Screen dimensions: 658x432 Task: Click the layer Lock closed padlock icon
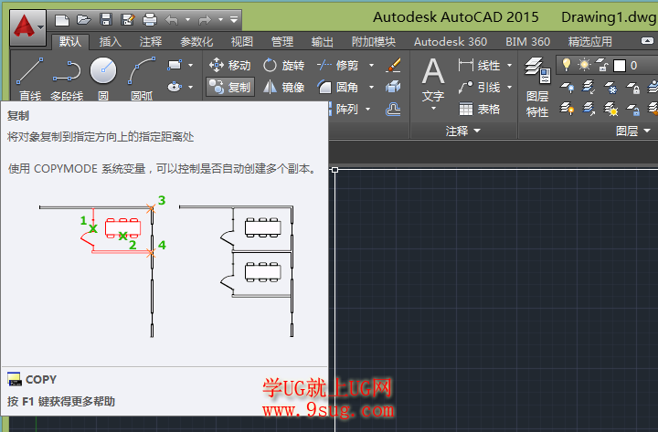(632, 88)
